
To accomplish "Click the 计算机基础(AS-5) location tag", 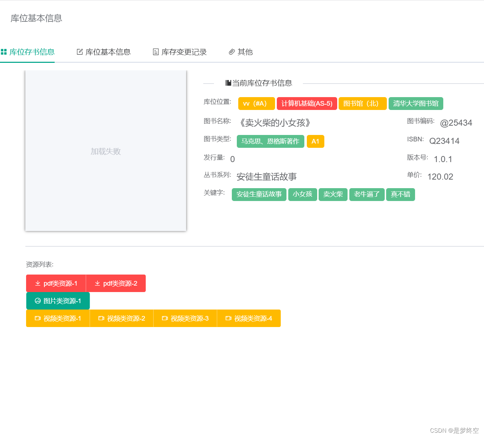I will click(x=307, y=104).
